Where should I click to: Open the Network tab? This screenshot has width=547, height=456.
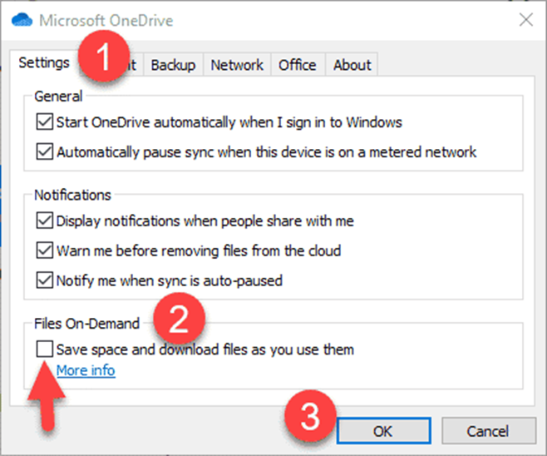pyautogui.click(x=237, y=65)
